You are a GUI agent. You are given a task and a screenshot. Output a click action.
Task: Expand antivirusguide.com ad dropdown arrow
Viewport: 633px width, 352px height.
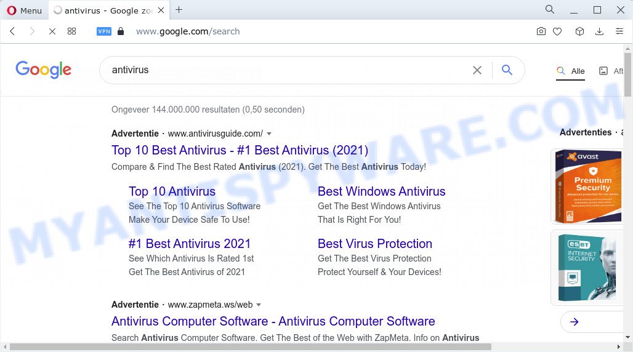pyautogui.click(x=269, y=134)
